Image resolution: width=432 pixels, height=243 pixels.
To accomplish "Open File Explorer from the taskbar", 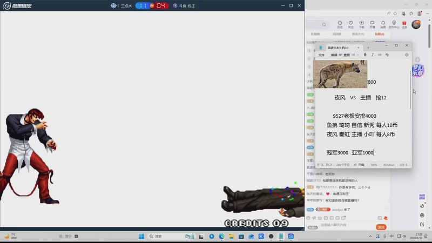I will 232,237.
